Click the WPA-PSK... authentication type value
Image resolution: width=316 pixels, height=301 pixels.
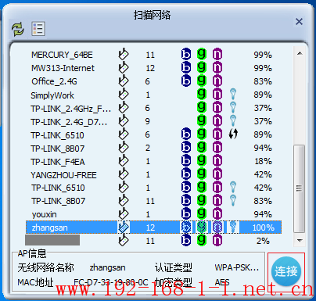[237, 267]
